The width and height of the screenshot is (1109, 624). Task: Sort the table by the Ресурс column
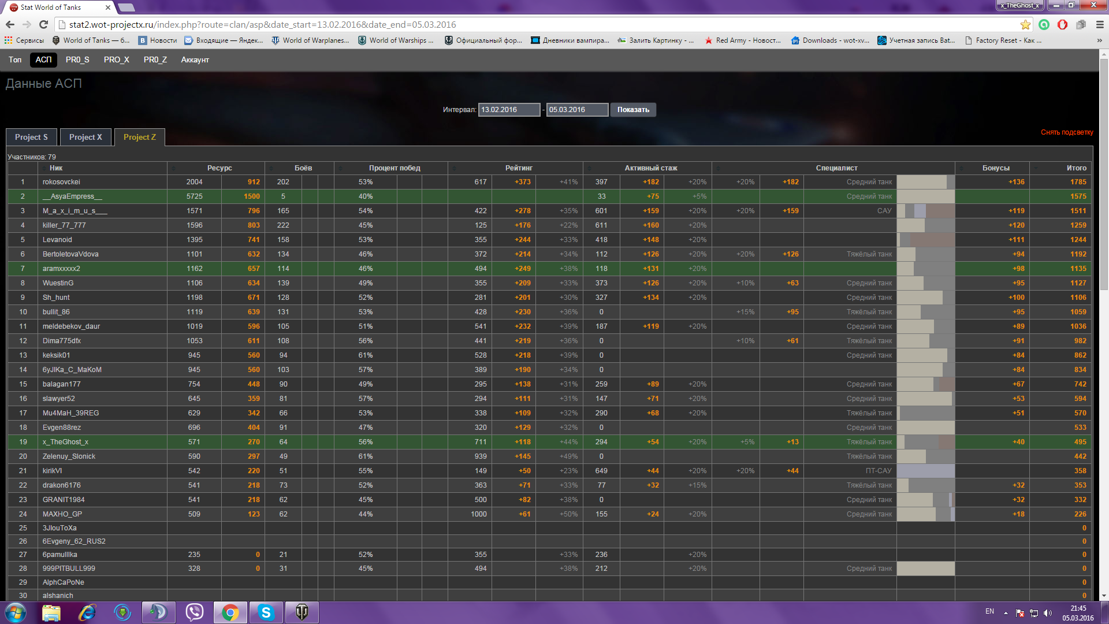219,168
